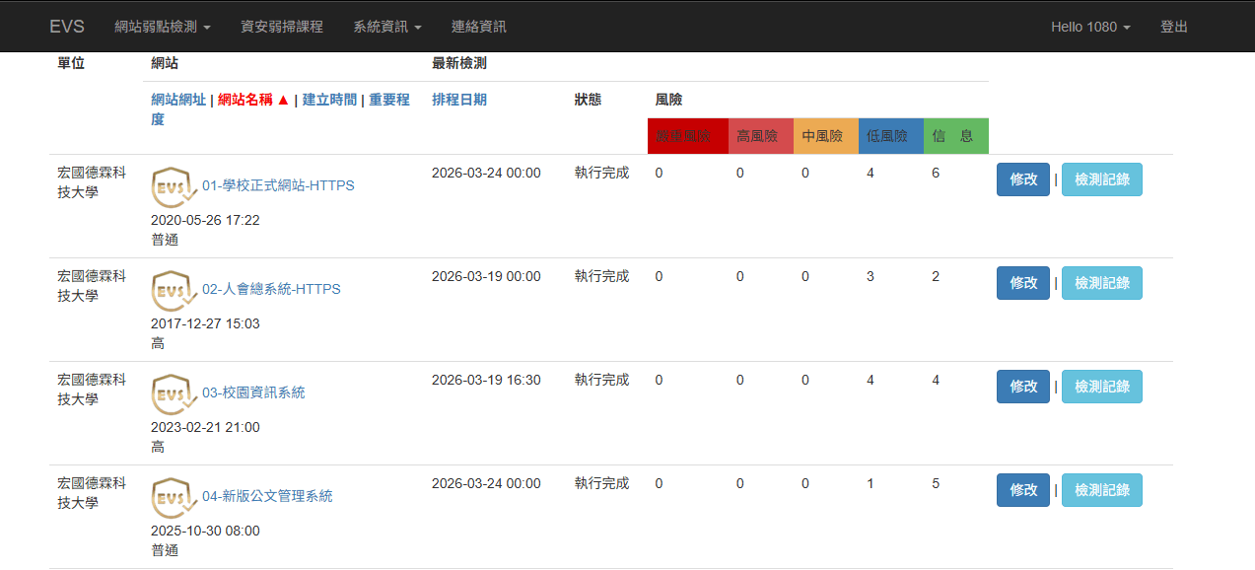Click the red sort arrow beside 網站名稱
Viewport: 1255px width, 570px height.
283,100
